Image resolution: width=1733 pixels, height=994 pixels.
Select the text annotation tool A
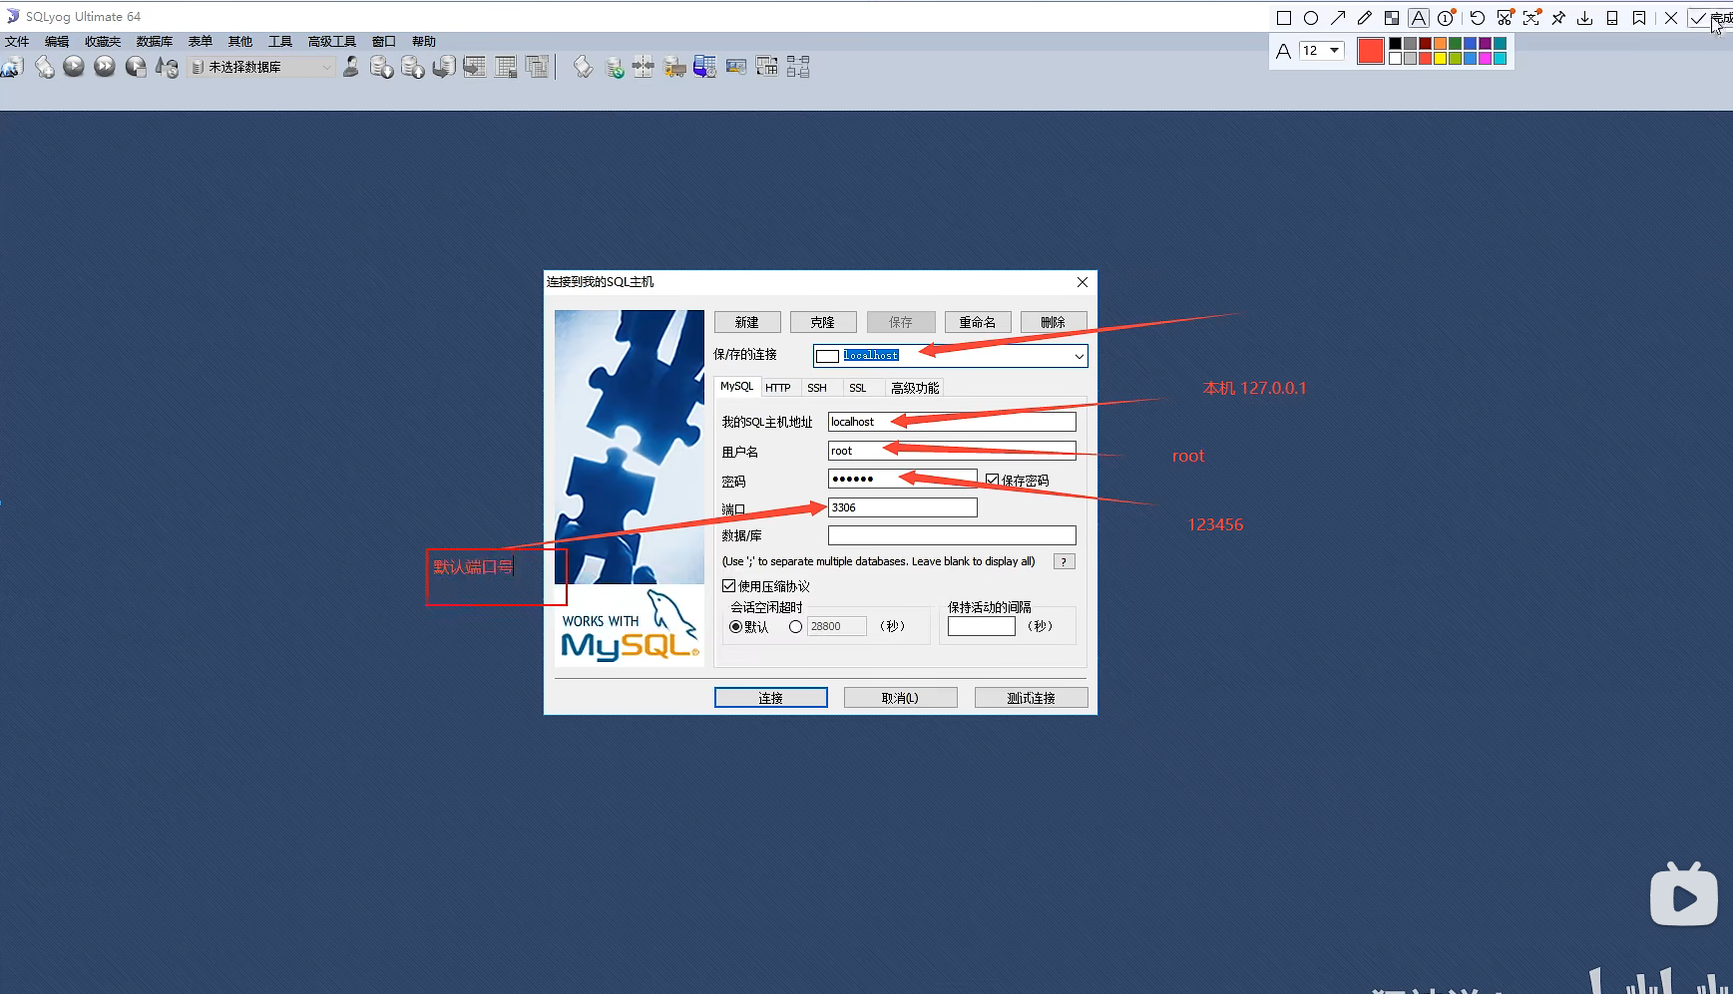point(1419,18)
